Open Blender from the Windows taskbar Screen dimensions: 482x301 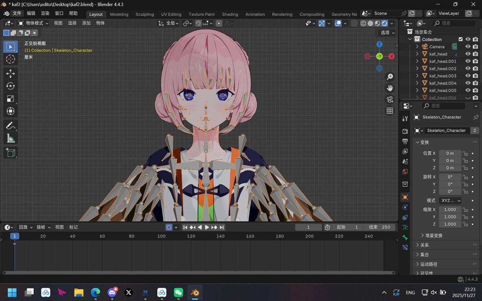pyautogui.click(x=195, y=293)
